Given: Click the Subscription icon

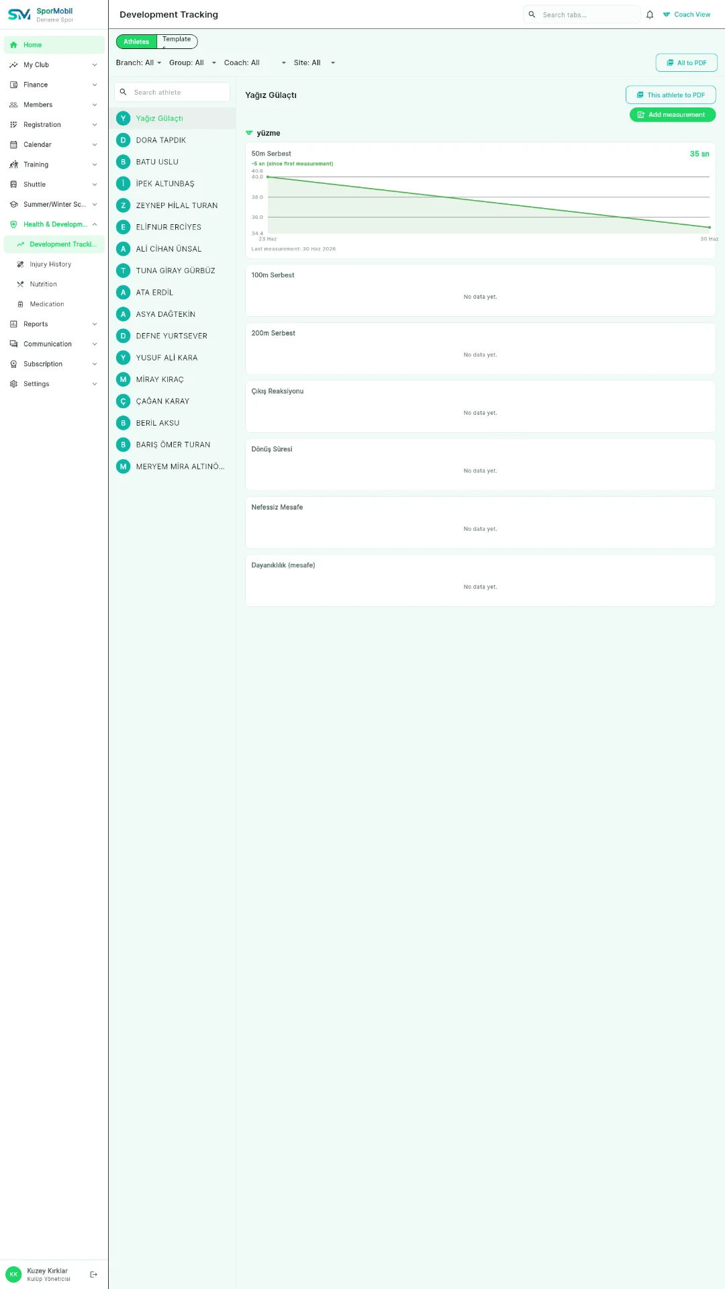Looking at the screenshot, I should coord(13,364).
